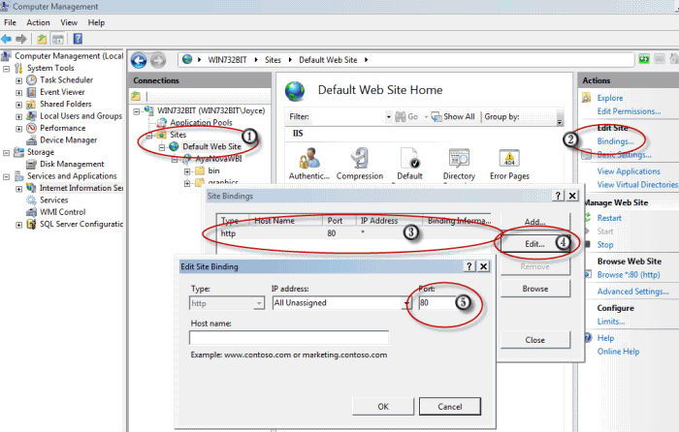Click the blue back arrow in toolbar
Image resolution: width=679 pixels, height=432 pixels.
(7, 39)
